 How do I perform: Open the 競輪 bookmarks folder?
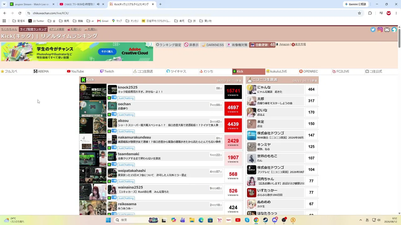click(x=78, y=21)
